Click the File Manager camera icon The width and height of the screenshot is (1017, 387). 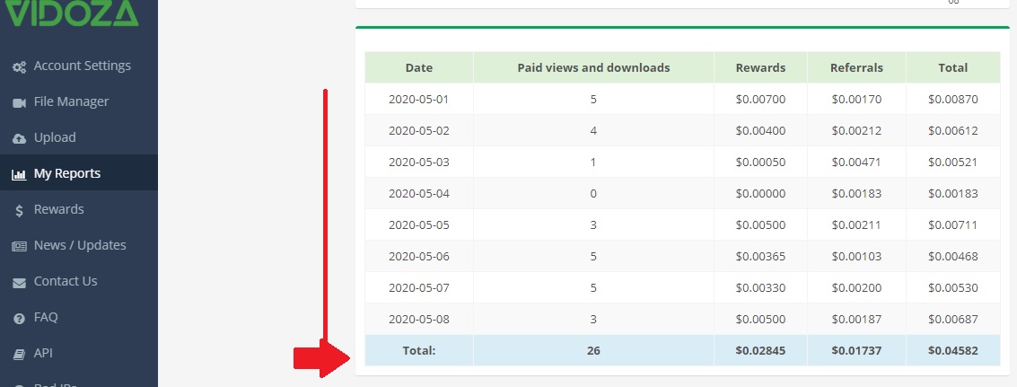click(19, 102)
